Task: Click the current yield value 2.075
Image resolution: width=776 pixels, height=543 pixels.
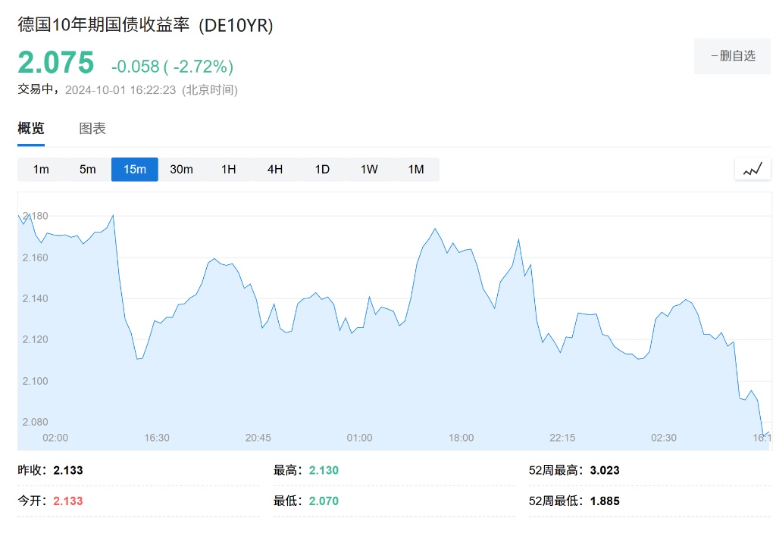Action: pyautogui.click(x=56, y=63)
